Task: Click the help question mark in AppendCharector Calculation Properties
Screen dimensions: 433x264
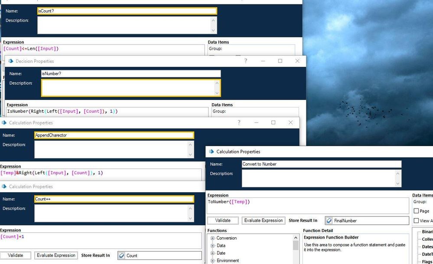Action: pos(239,123)
